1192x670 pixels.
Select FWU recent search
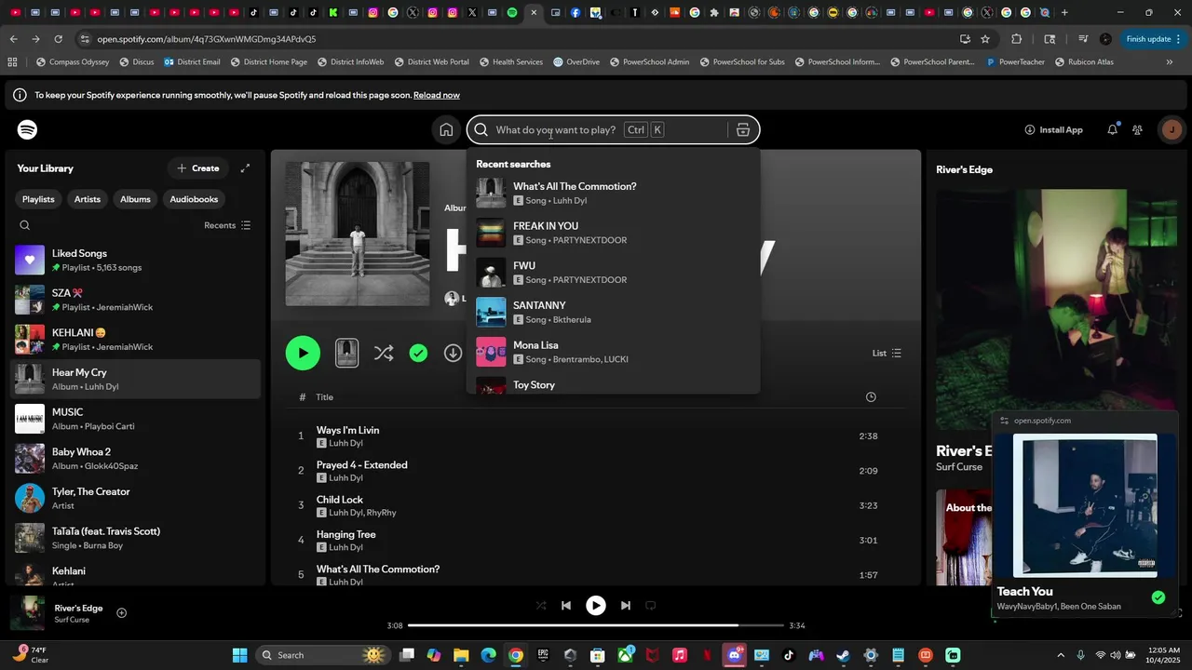pyautogui.click(x=614, y=273)
